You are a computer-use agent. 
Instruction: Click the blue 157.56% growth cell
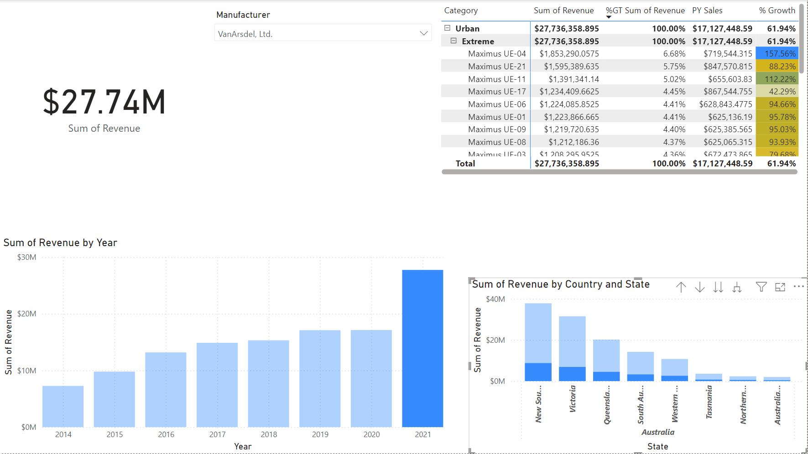click(x=777, y=53)
